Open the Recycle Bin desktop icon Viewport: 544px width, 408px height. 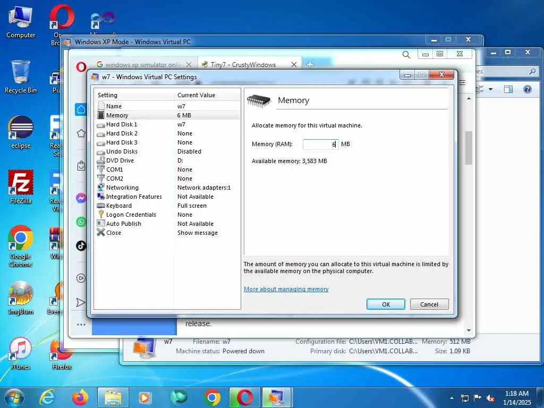[x=21, y=77]
